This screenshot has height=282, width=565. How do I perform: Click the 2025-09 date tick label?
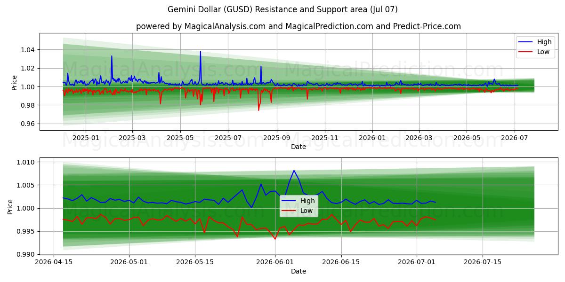click(277, 138)
